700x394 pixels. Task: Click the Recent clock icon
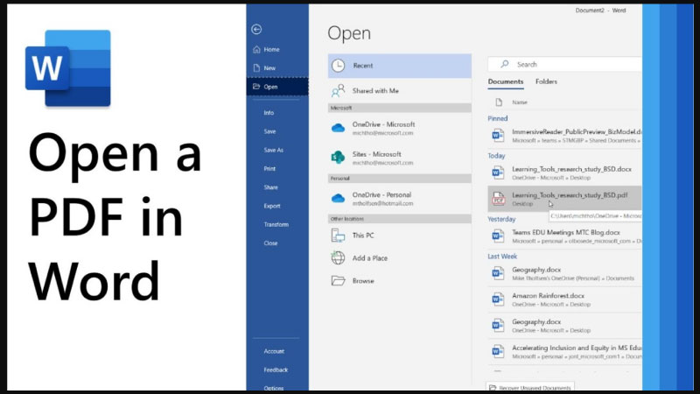[339, 66]
